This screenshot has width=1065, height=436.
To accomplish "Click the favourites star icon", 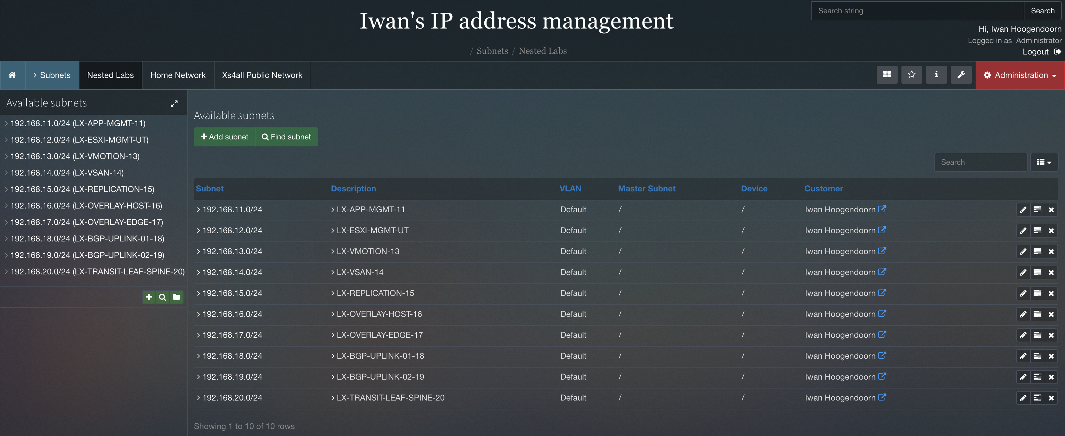I will [911, 75].
